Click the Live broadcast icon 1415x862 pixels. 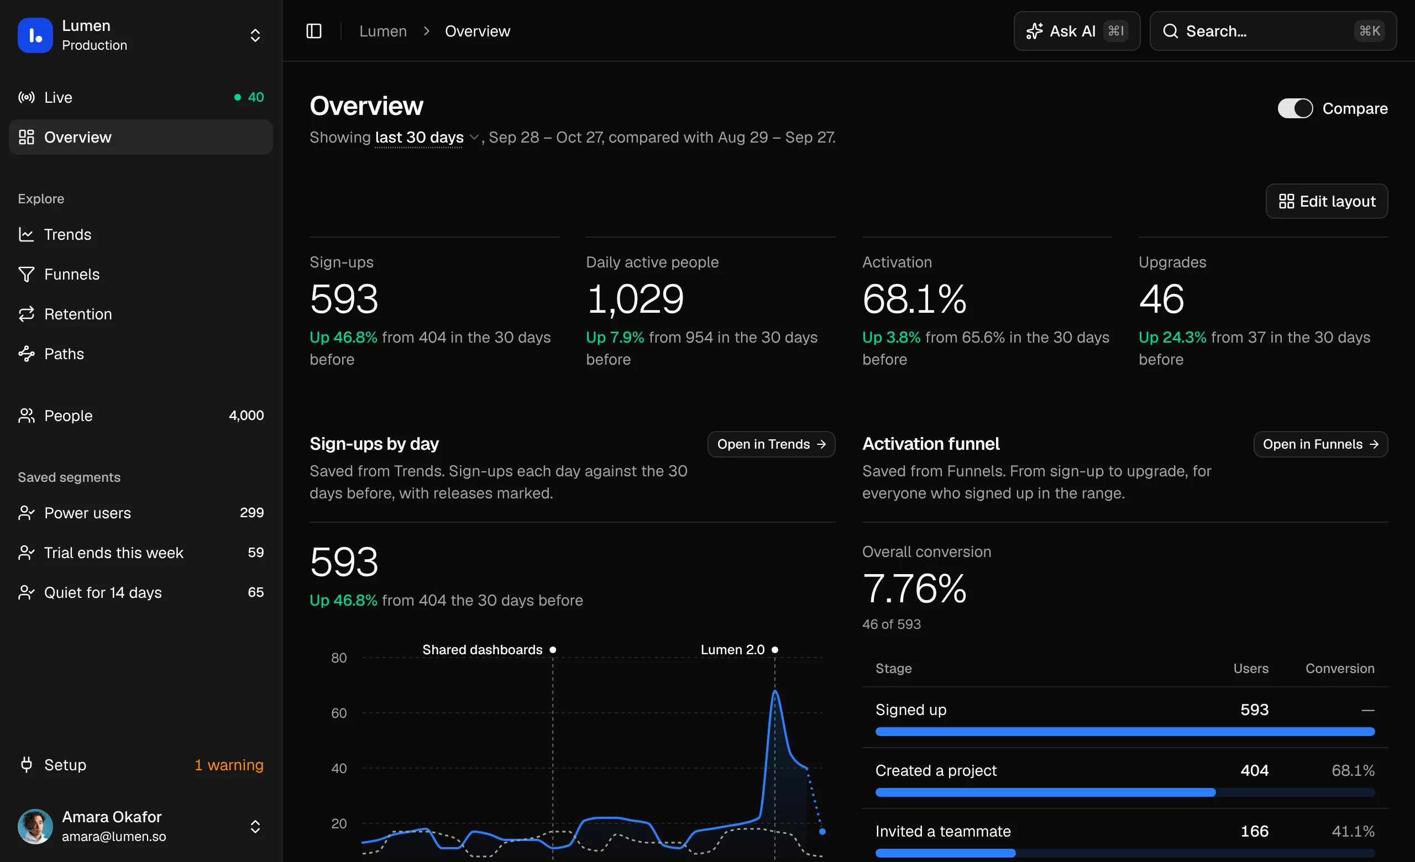point(27,98)
